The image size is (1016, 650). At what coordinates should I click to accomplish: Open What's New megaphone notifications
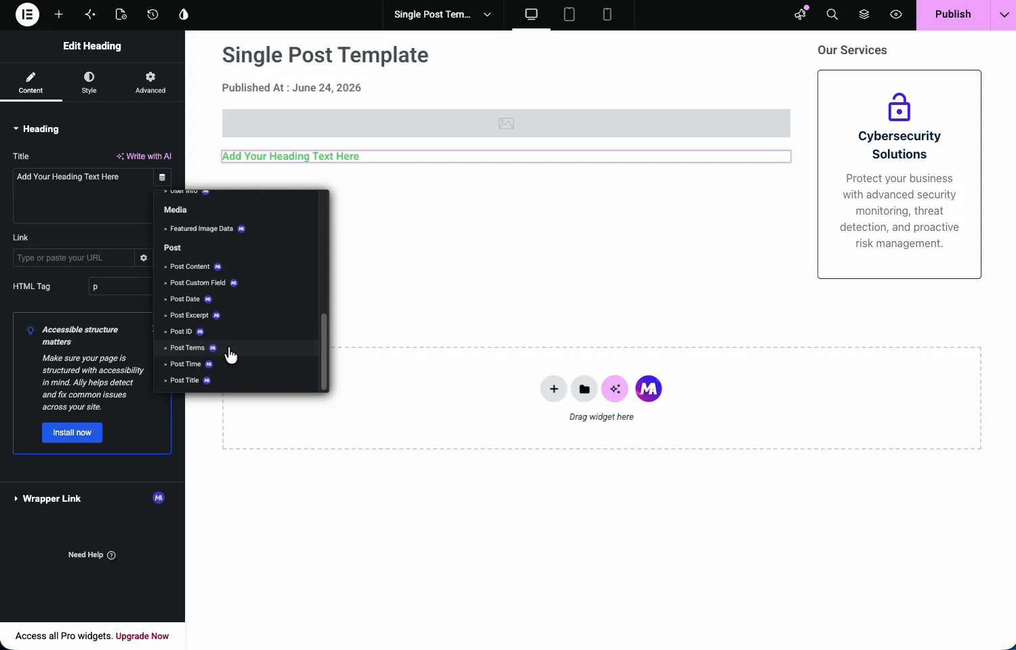point(801,14)
